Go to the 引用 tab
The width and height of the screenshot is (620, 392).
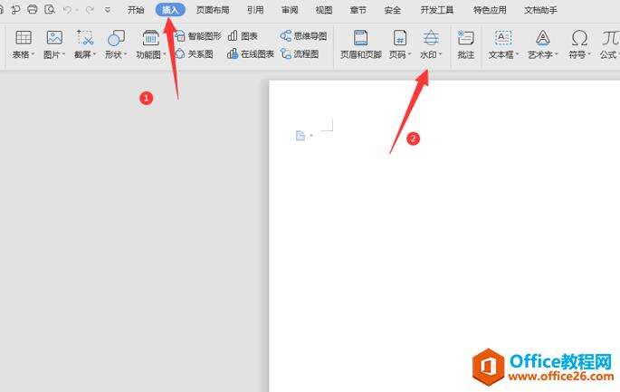click(255, 10)
